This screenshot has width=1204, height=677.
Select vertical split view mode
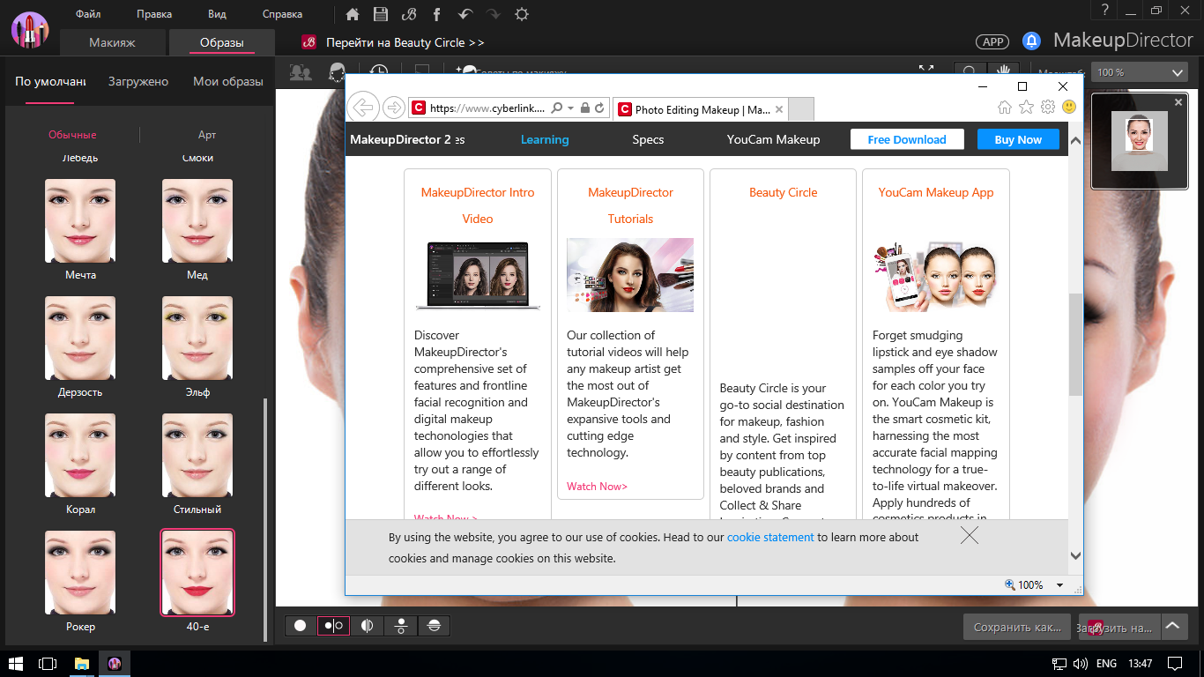(367, 625)
